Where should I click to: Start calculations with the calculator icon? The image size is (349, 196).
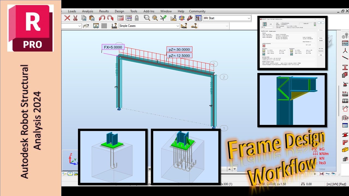pyautogui.click(x=120, y=18)
